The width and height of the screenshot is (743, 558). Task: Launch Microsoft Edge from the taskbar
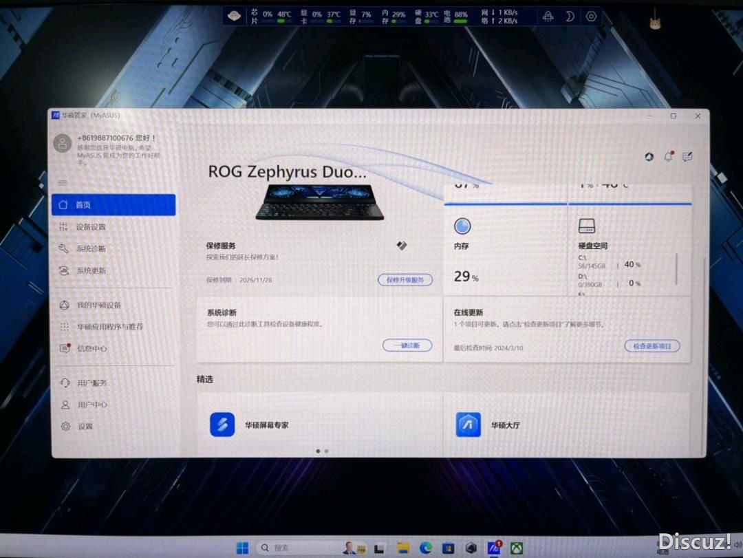coord(426,548)
